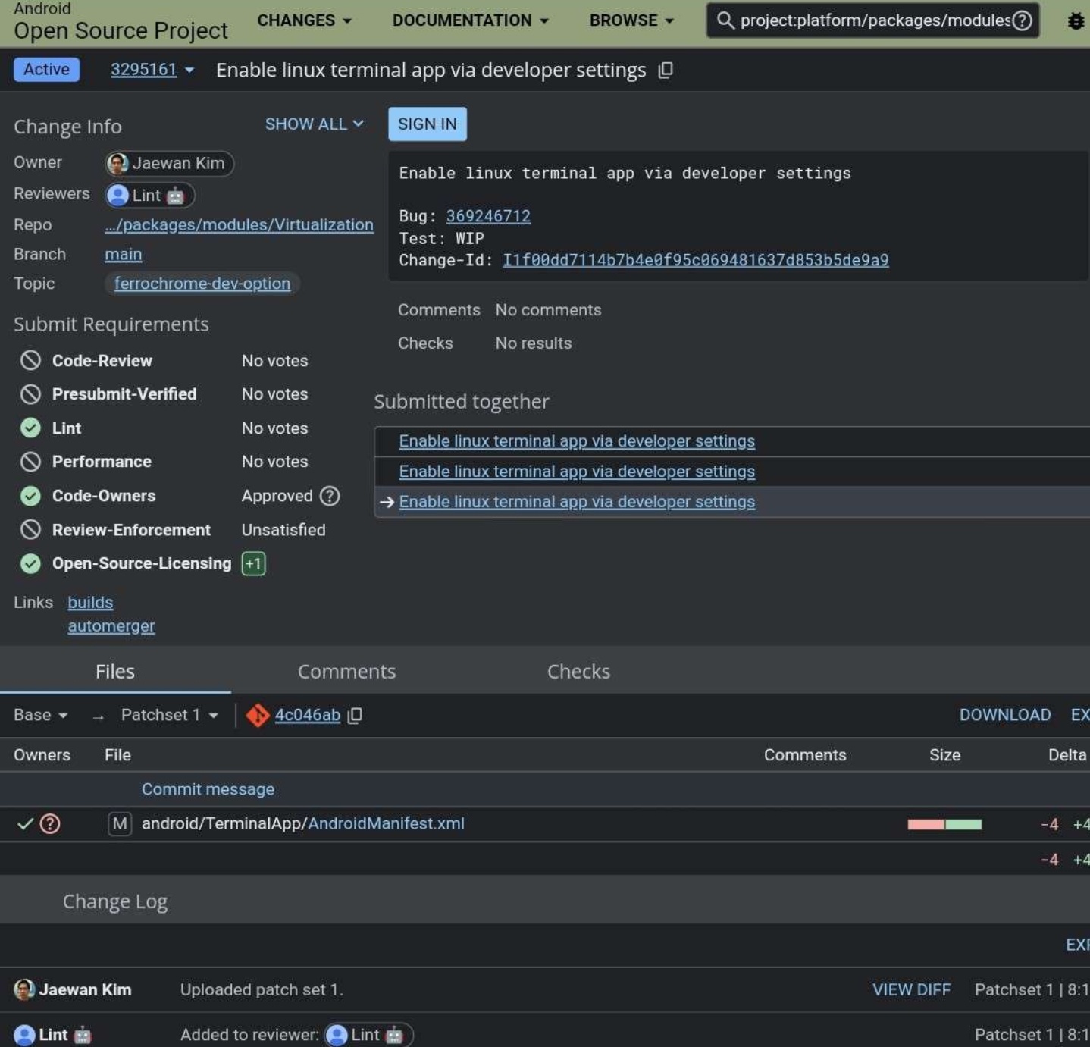Open Base patchset dropdown
The width and height of the screenshot is (1090, 1047).
[41, 715]
